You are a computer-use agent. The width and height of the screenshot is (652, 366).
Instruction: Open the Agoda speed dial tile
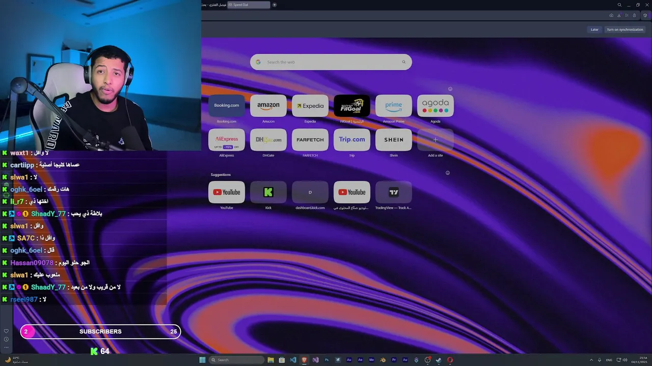point(436,105)
